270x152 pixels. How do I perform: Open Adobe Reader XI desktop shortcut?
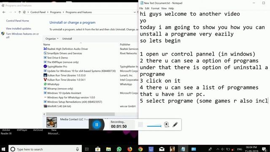(6, 132)
